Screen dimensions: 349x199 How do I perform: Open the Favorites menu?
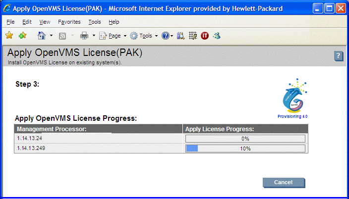click(x=69, y=22)
